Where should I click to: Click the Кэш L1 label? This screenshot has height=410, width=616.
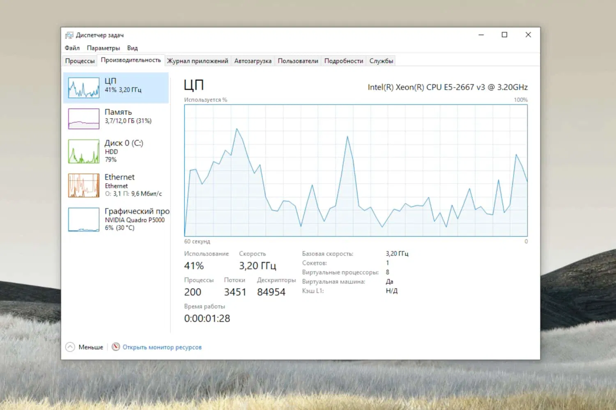313,291
